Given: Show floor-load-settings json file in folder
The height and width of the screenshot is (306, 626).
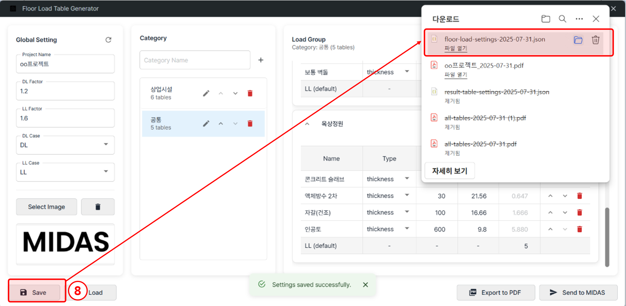Looking at the screenshot, I should pos(578,40).
